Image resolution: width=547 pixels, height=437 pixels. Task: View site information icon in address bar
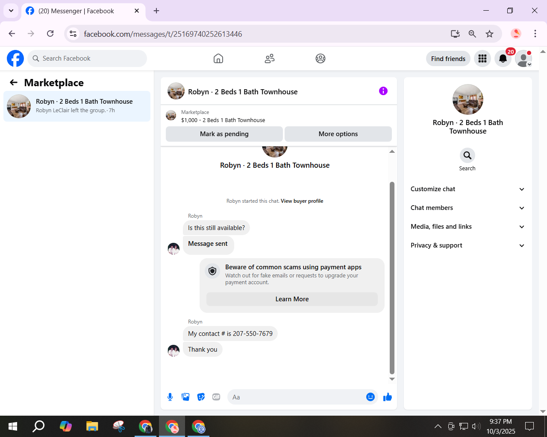(x=74, y=34)
